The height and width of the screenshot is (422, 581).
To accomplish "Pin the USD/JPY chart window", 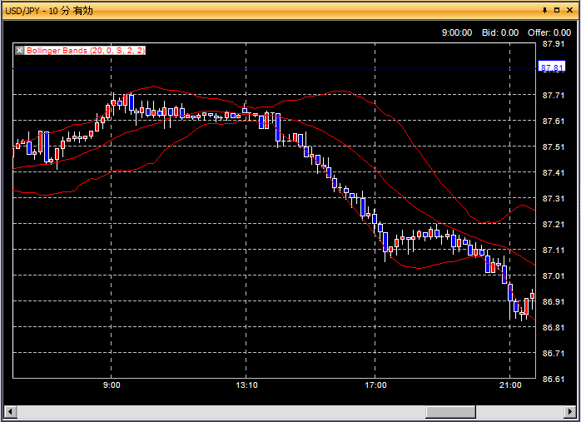I will 544,9.
